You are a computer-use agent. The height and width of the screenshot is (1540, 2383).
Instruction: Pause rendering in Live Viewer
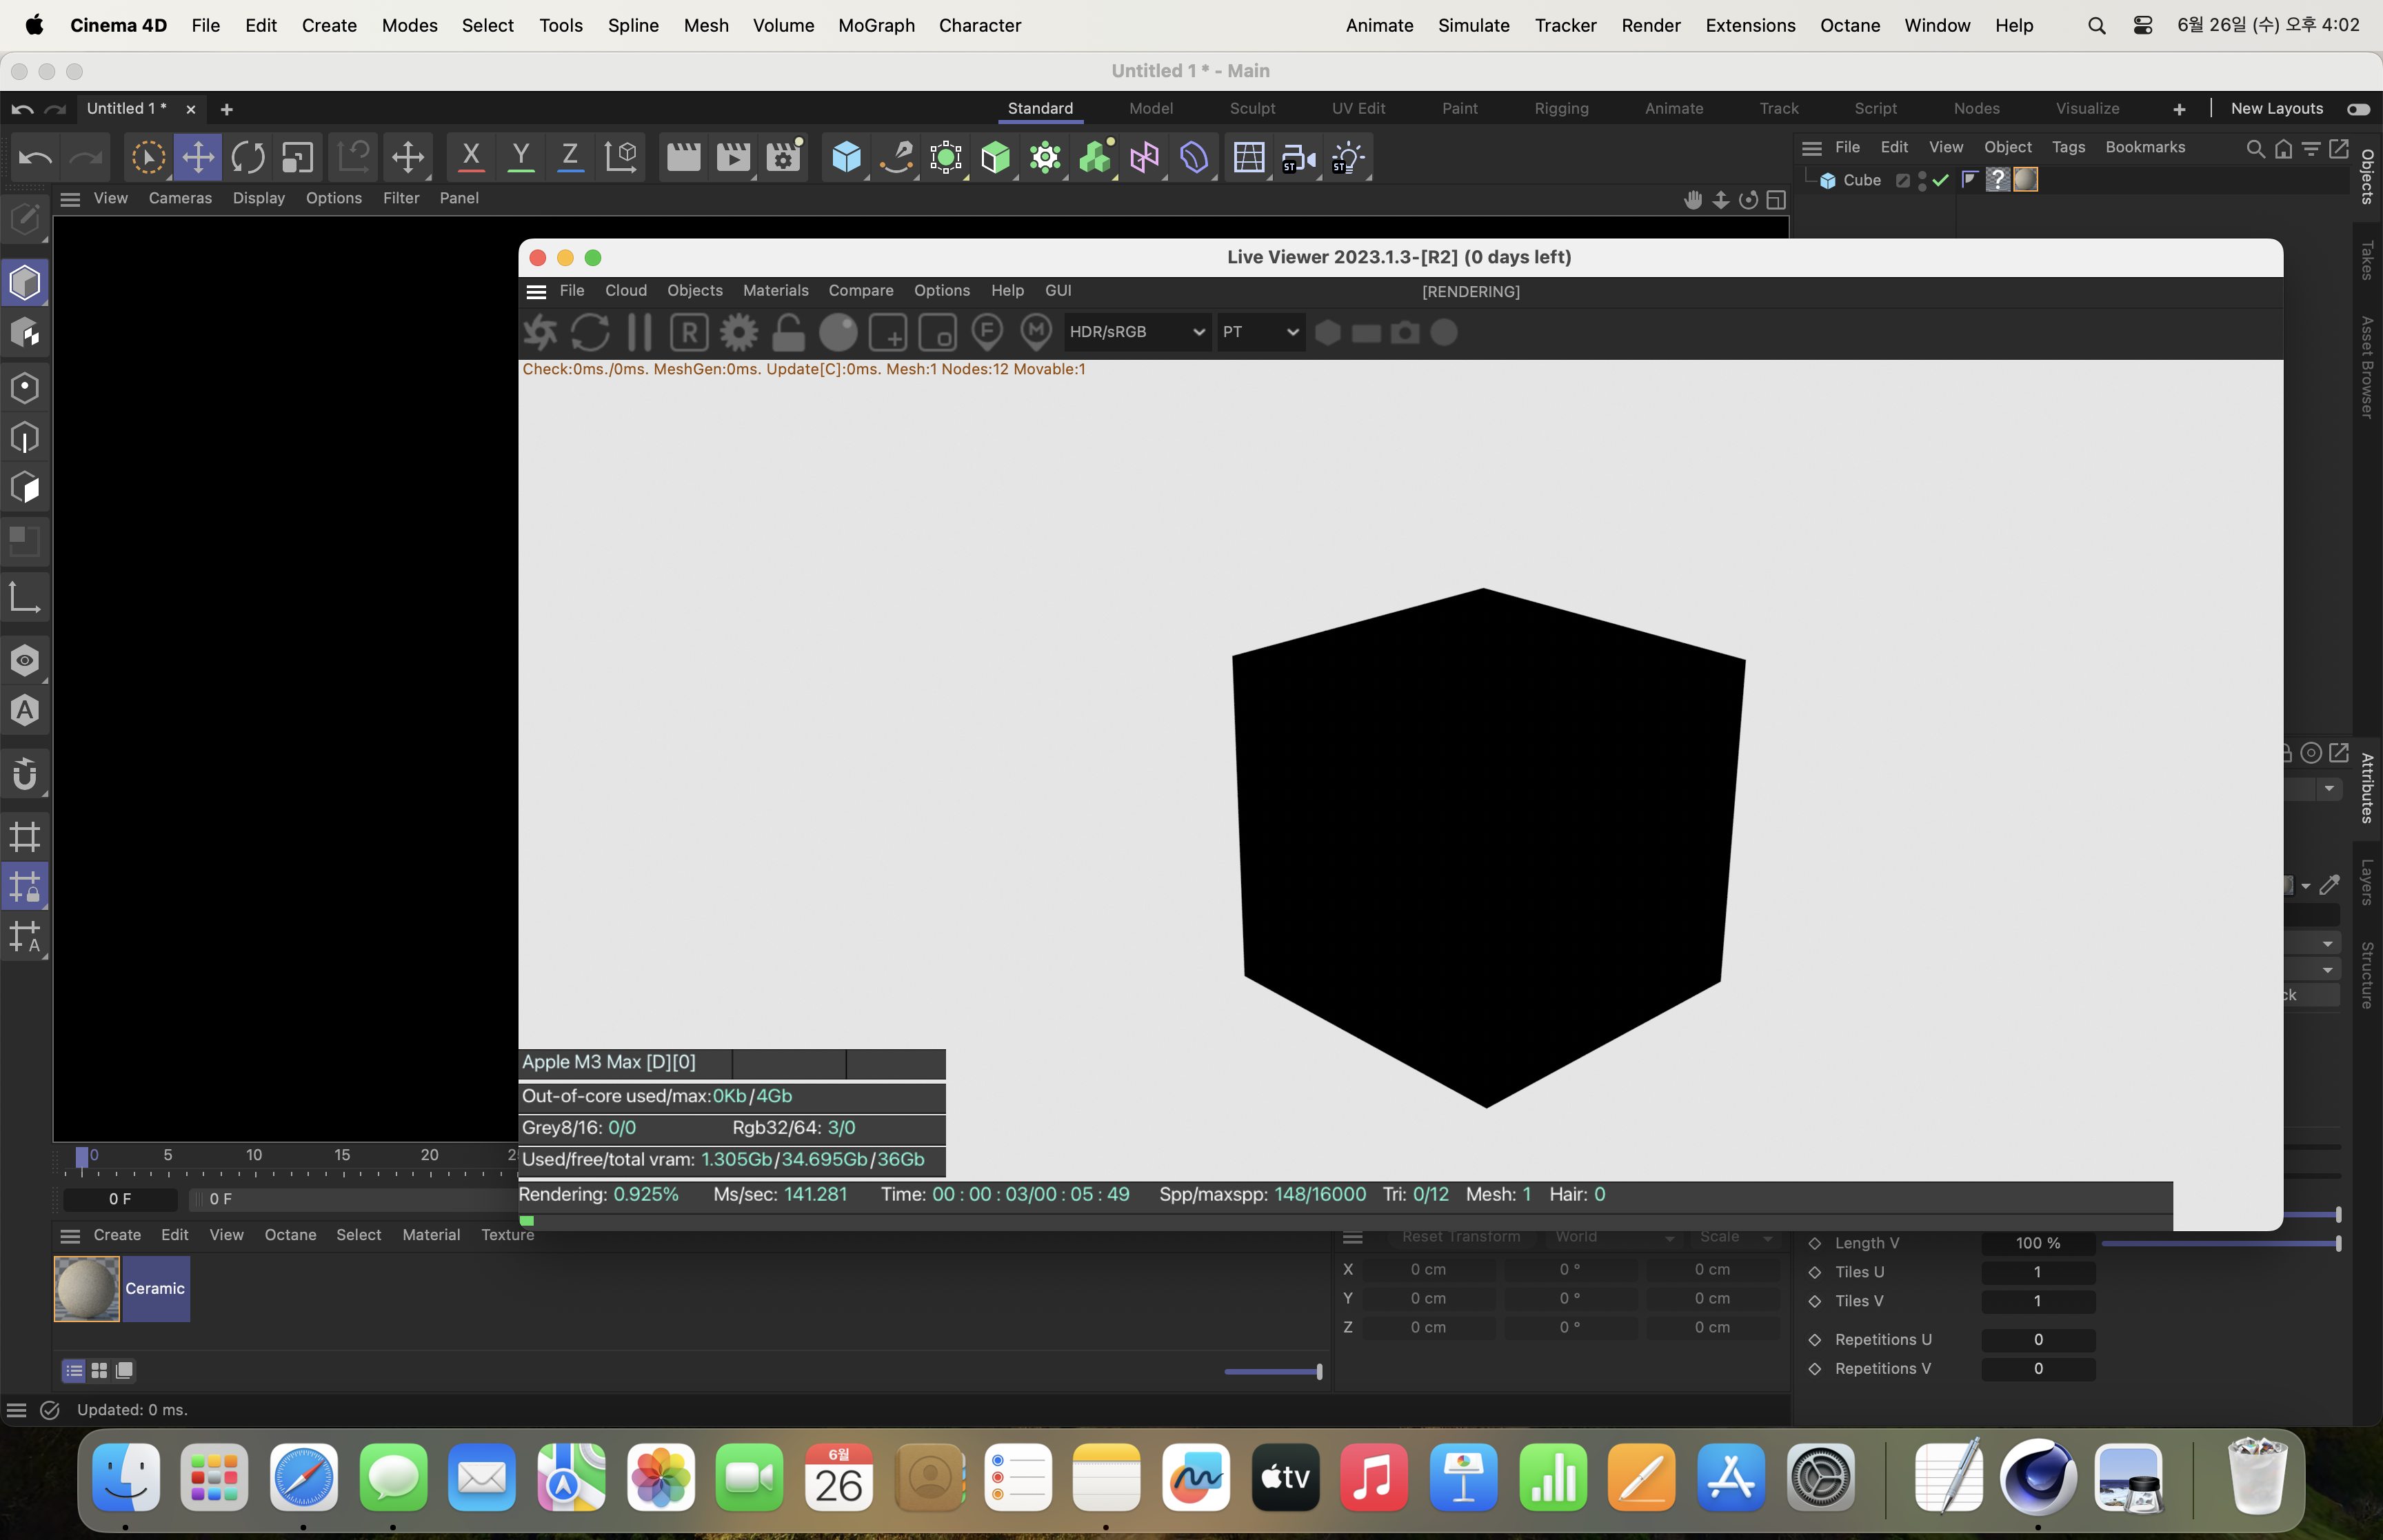pos(639,333)
